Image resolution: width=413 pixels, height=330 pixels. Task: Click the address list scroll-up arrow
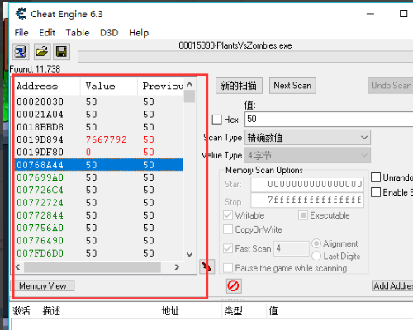click(189, 84)
